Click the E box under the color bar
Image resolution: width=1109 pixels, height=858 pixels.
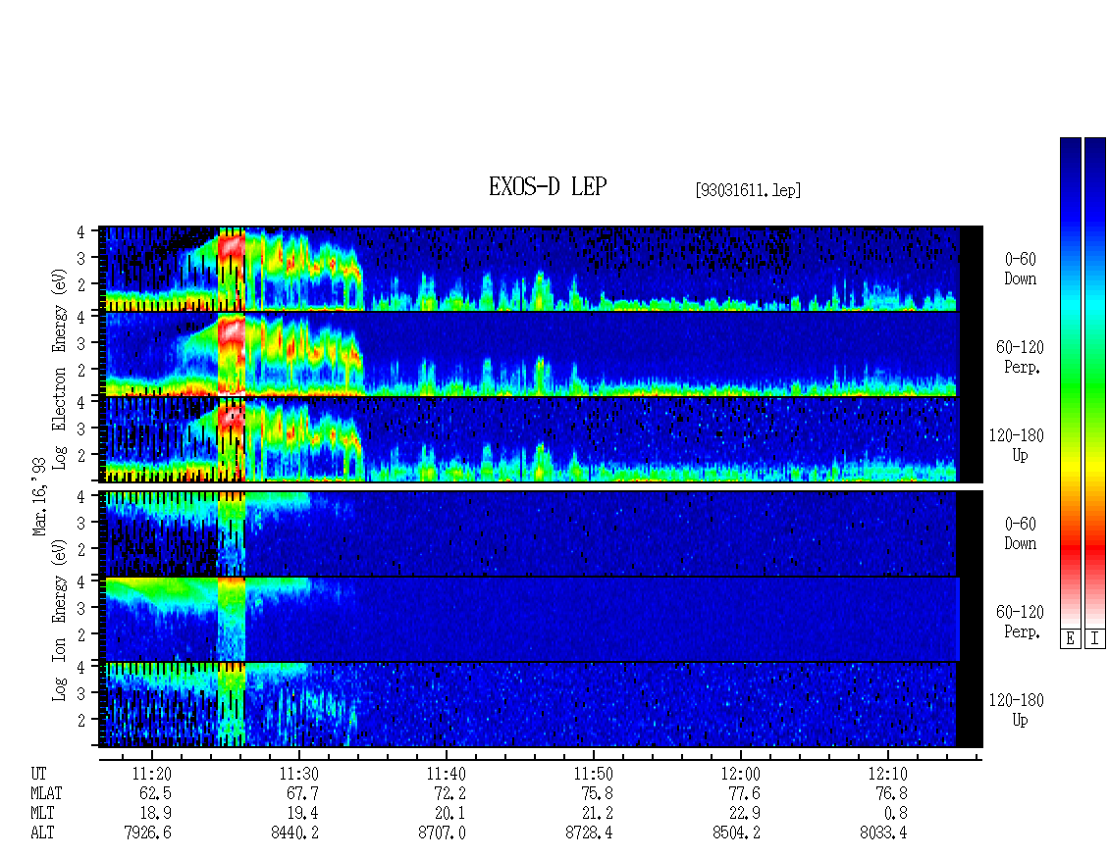(x=1070, y=639)
